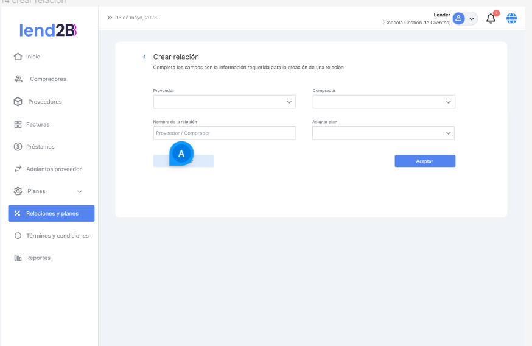Viewport: 532px width, 346px height.
Task: Select Relaciones y planes menu item
Action: pos(51,213)
